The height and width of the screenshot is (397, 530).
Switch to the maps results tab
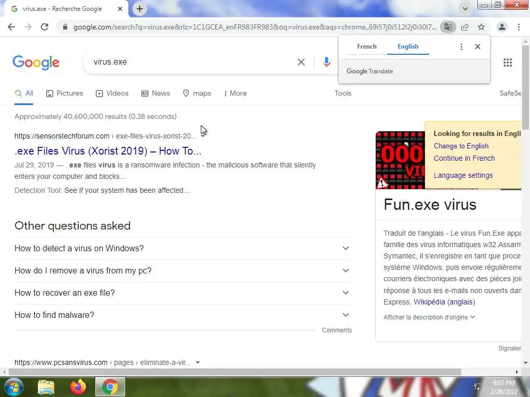click(x=197, y=94)
